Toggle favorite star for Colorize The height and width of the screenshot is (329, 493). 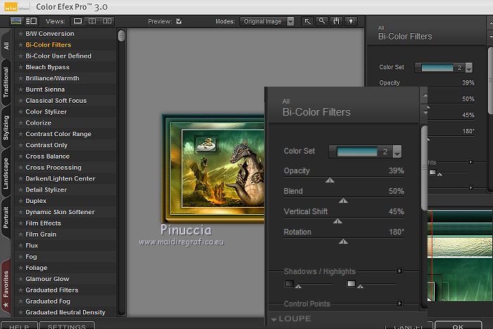click(x=20, y=123)
